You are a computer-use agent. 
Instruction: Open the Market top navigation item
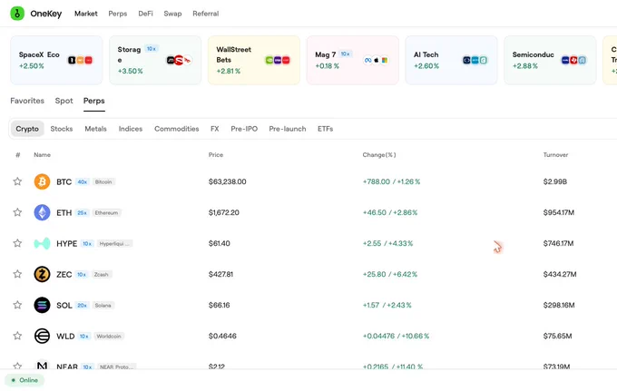pyautogui.click(x=86, y=14)
